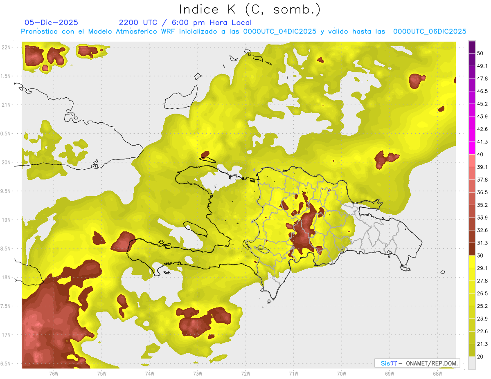Click the colorbar value "27.8"
Image resolution: width=491 pixels, height=379 pixels.
(x=482, y=281)
